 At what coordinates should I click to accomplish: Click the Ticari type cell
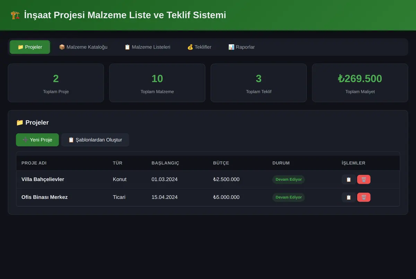click(119, 197)
